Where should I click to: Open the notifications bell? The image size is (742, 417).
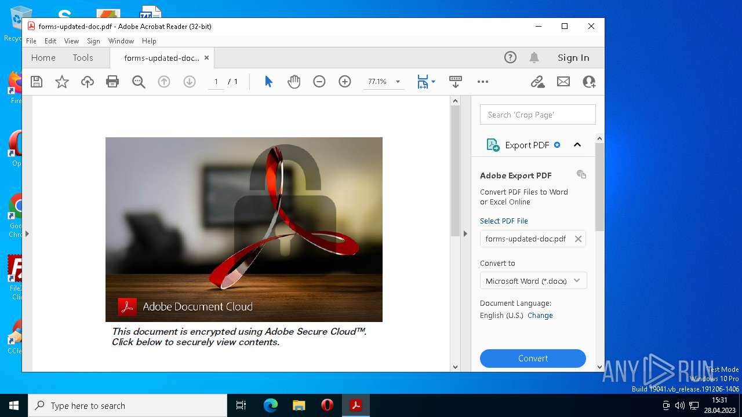534,57
